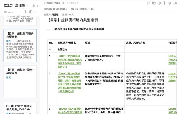
Task: Click the tag icon next to add-tag field
Action: [x=63, y=3]
